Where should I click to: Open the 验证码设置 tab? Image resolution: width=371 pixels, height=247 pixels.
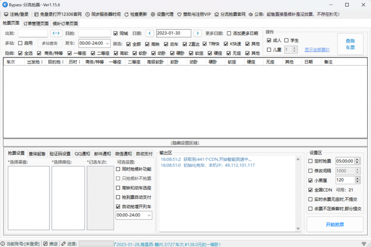coord(60,154)
